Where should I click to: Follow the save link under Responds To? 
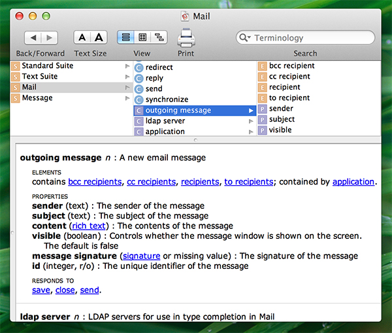(41, 290)
